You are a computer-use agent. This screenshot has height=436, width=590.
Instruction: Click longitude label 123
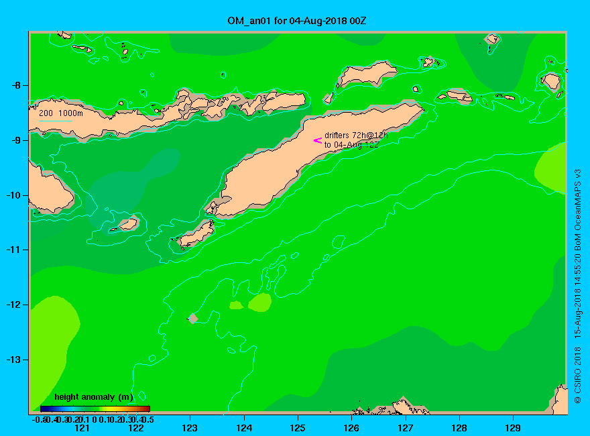point(190,428)
